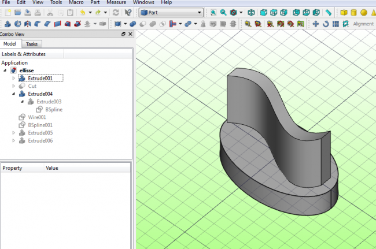Click the Revolve tool icon
376x249 pixels.
17,24
